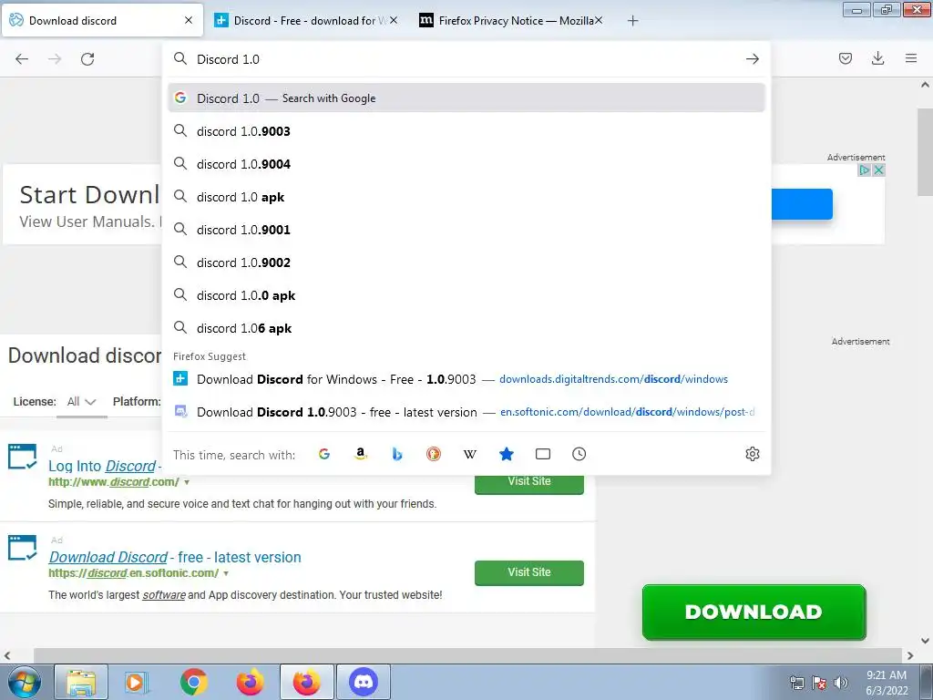The height and width of the screenshot is (700, 933).
Task: Search this time with Bing icon
Action: 397,454
